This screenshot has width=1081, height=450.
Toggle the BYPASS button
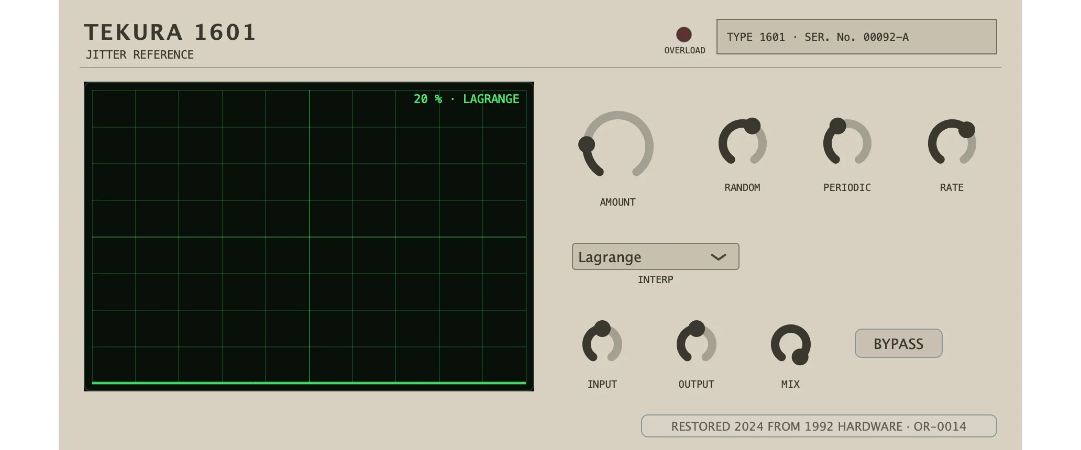point(898,343)
